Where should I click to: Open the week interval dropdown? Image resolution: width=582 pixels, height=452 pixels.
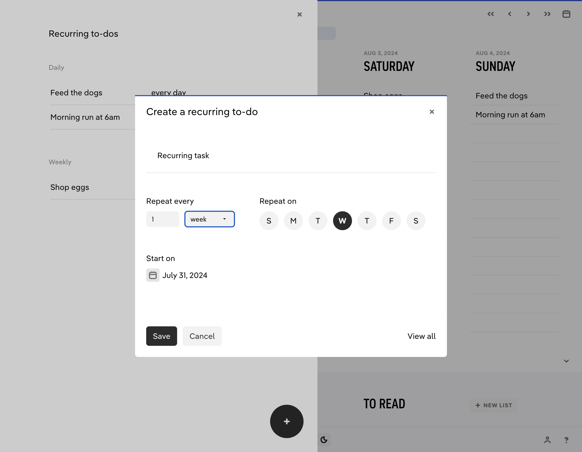pyautogui.click(x=210, y=219)
